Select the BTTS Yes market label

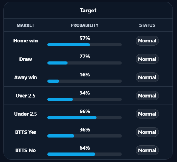click(25, 132)
